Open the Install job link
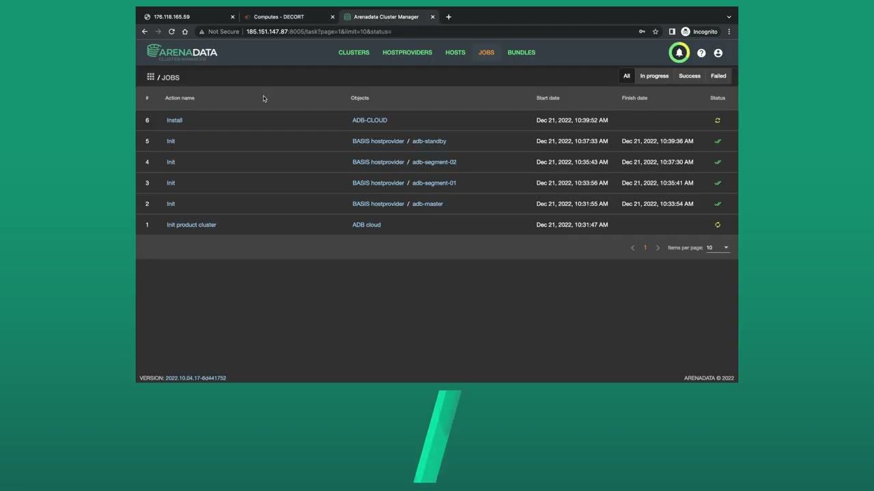874x491 pixels. coord(174,120)
